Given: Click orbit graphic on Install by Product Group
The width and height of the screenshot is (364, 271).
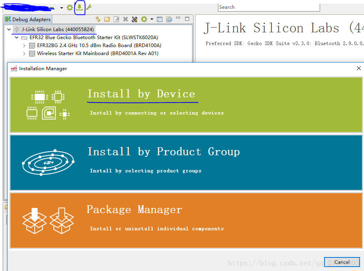Looking at the screenshot, I should tap(48, 162).
